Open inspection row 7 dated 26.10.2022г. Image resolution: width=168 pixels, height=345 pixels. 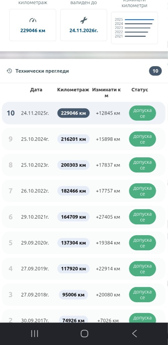(x=84, y=191)
